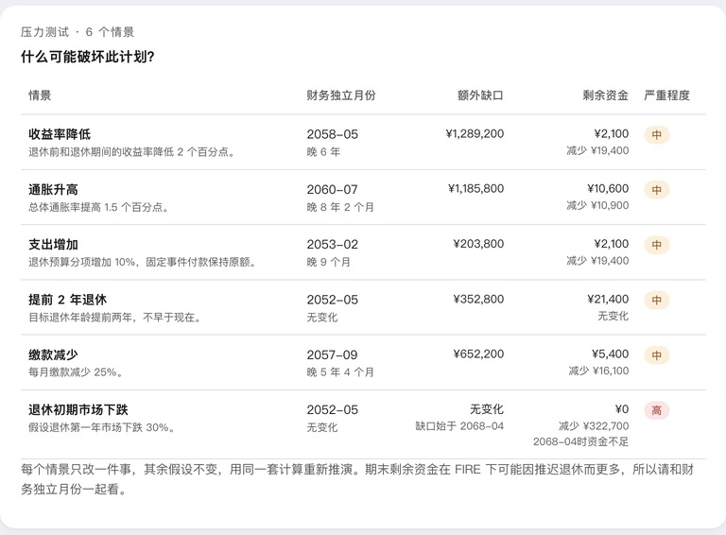Click remaining funds ¥21,400
This screenshot has width=726, height=535.
pos(608,299)
